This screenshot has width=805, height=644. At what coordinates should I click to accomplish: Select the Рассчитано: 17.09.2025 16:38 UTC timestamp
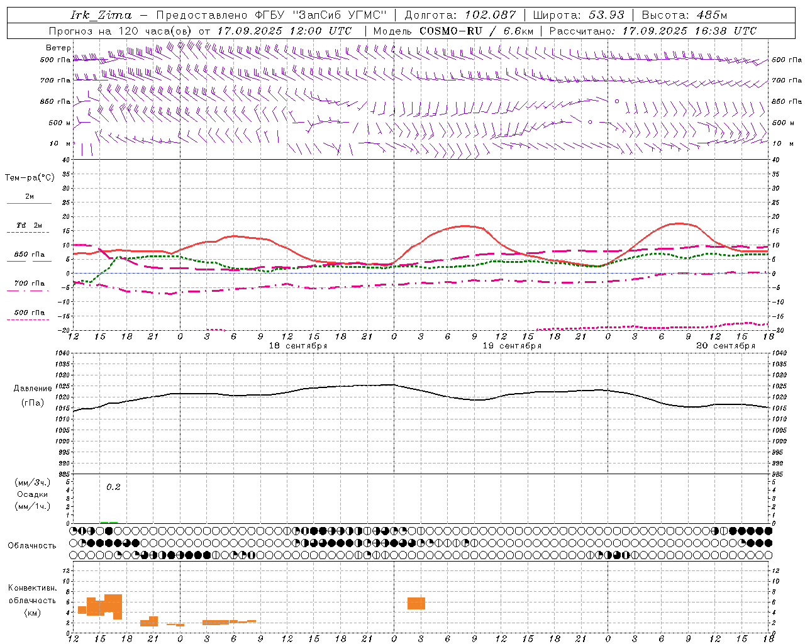tap(653, 31)
